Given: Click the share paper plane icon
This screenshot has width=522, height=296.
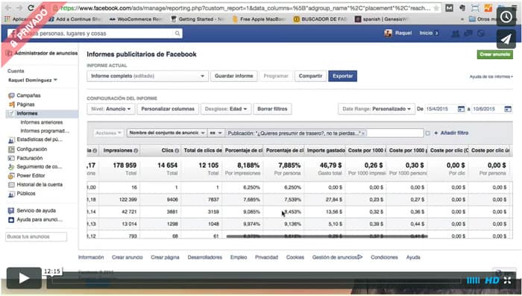Looking at the screenshot, I should tap(506, 40).
